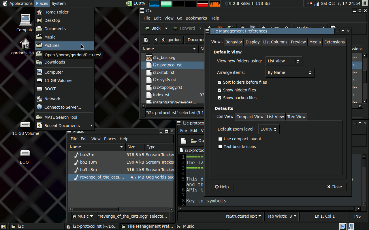
Task: Click the i2c-stub.rst file icon
Action: point(149,72)
